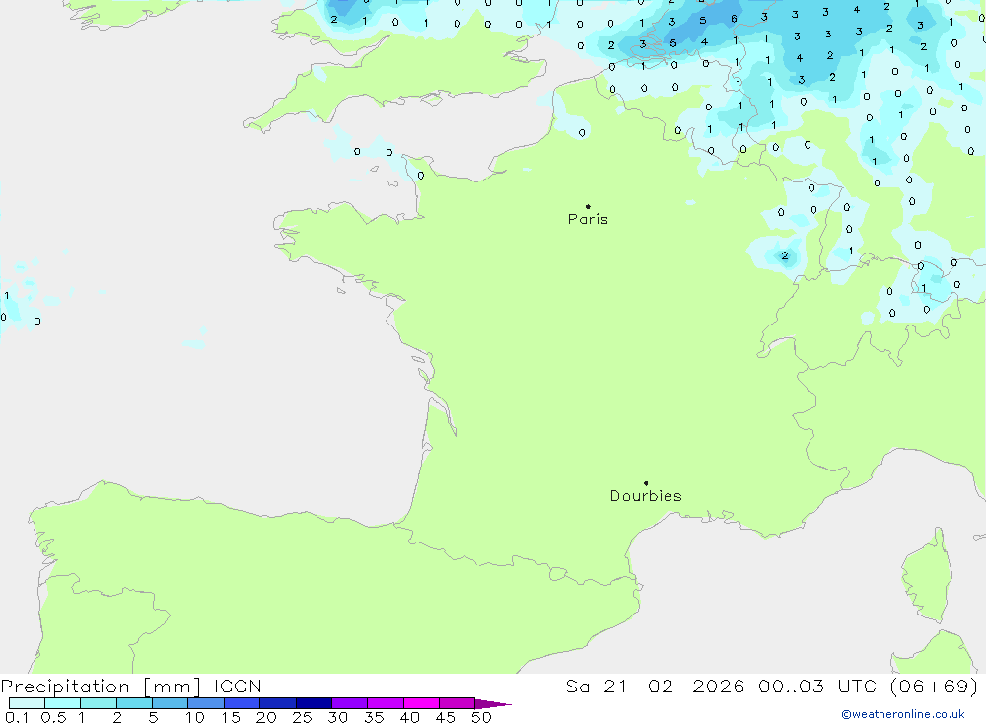Click the legend label '0.1'
This screenshot has width=986, height=723.
tap(17, 717)
